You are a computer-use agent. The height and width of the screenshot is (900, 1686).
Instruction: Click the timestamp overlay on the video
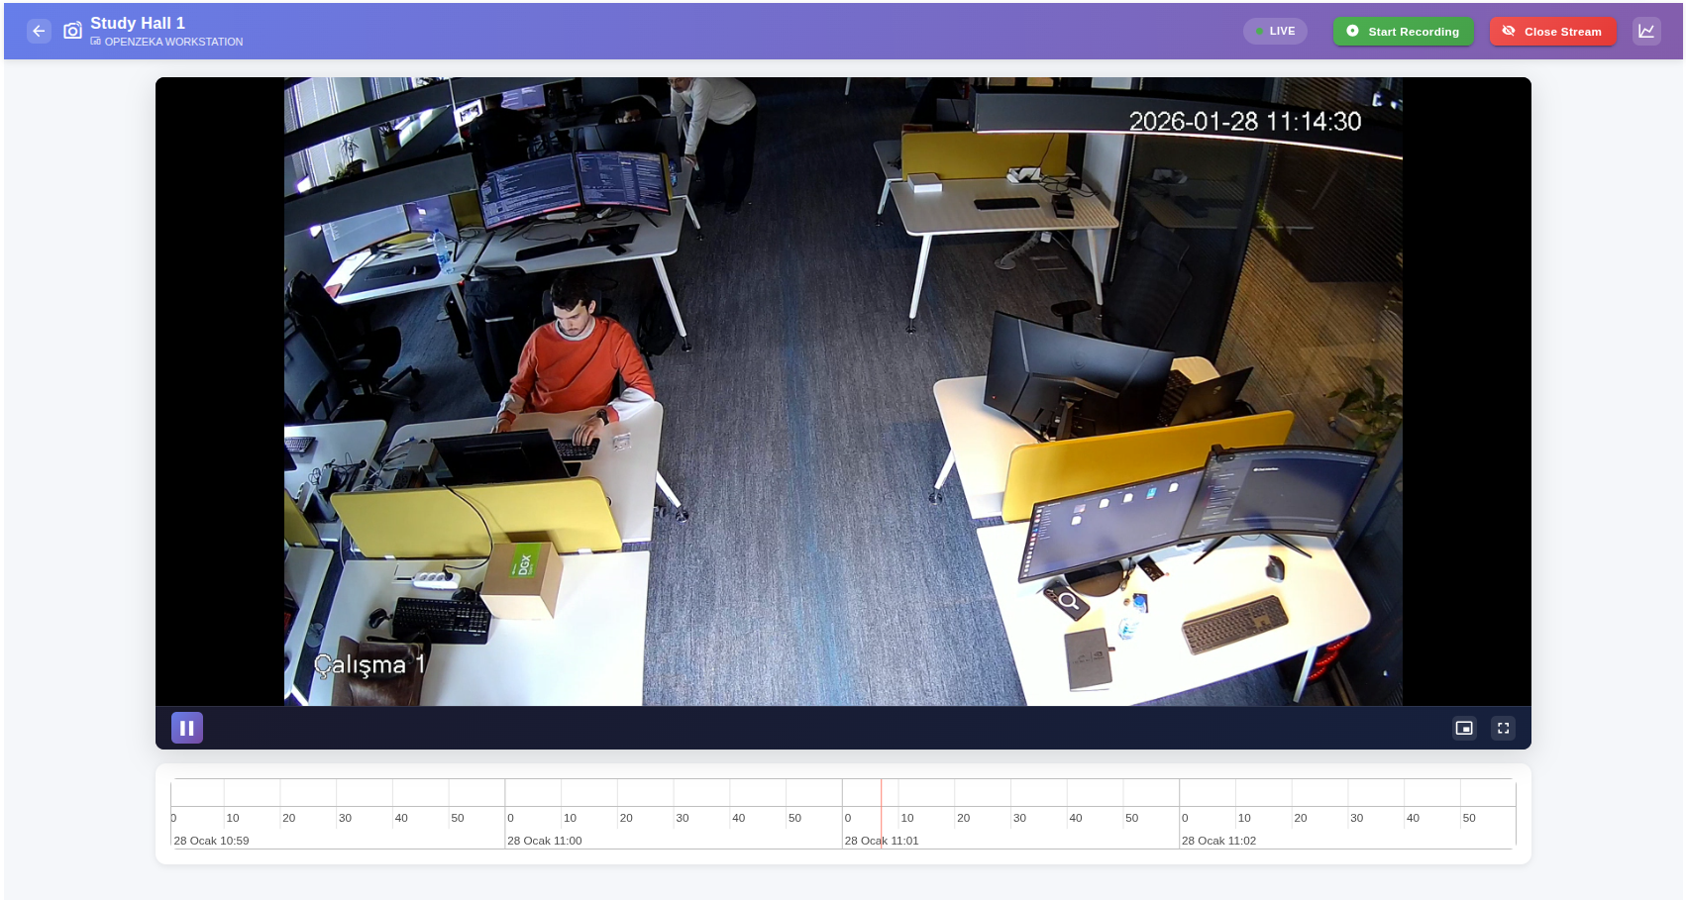coord(1244,122)
